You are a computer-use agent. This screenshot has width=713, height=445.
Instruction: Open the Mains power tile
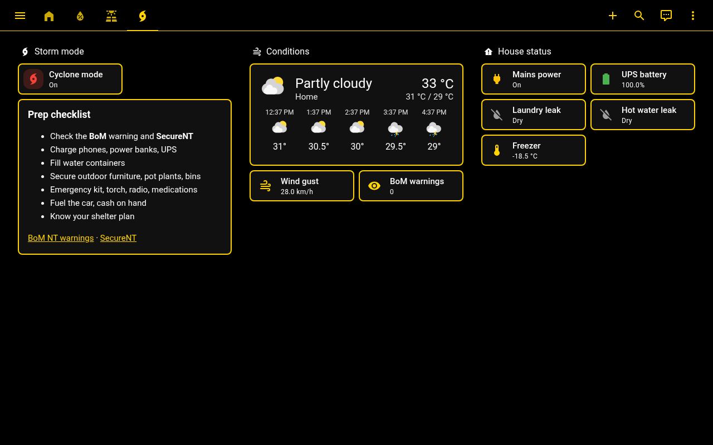coord(534,79)
